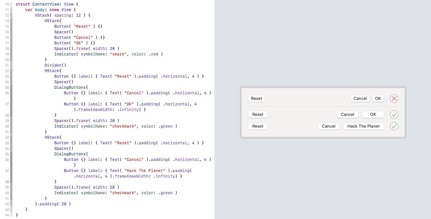431x219 pixels.
Task: Click the Divider() code line
Action: tap(55, 65)
